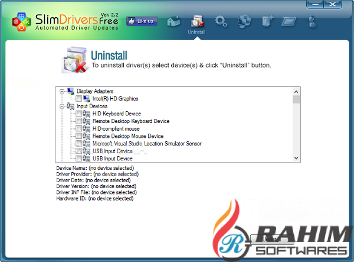354x262 pixels.
Task: Open the window-shaped toolbar icon
Action: (289, 22)
